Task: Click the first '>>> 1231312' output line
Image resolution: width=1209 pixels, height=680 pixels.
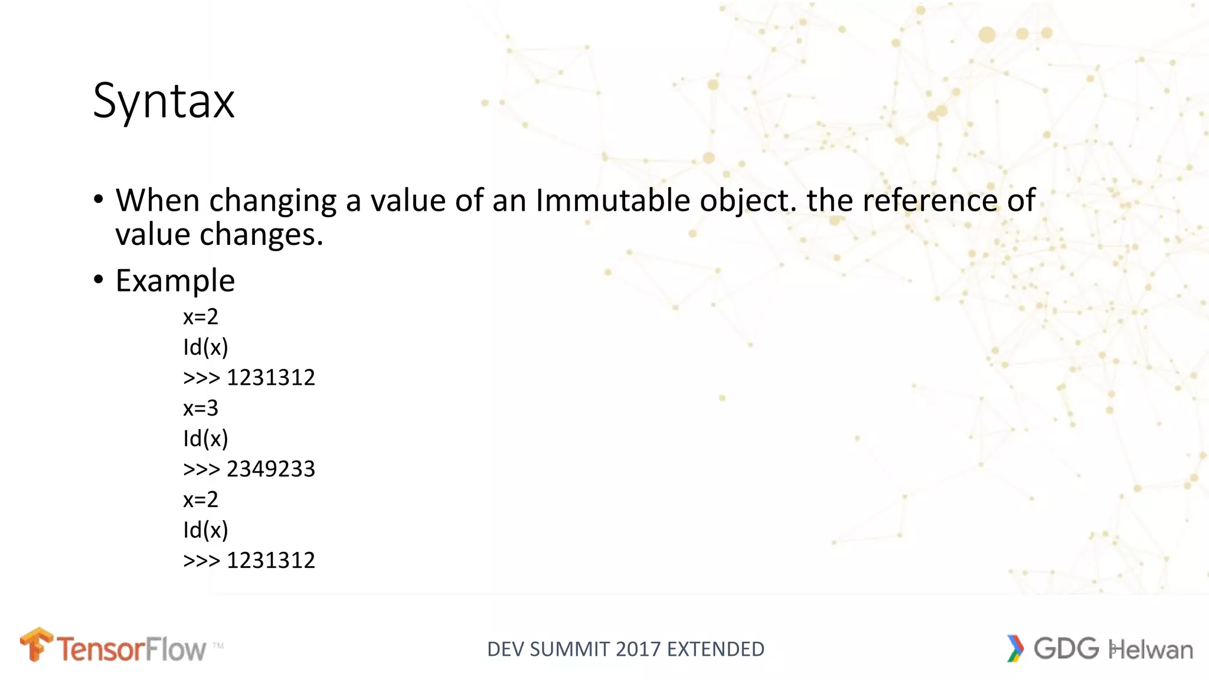Action: [x=249, y=377]
